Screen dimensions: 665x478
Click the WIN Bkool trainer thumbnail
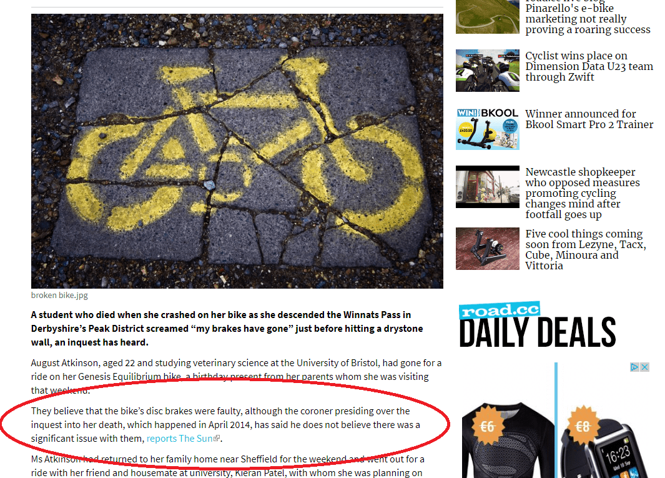(x=487, y=129)
